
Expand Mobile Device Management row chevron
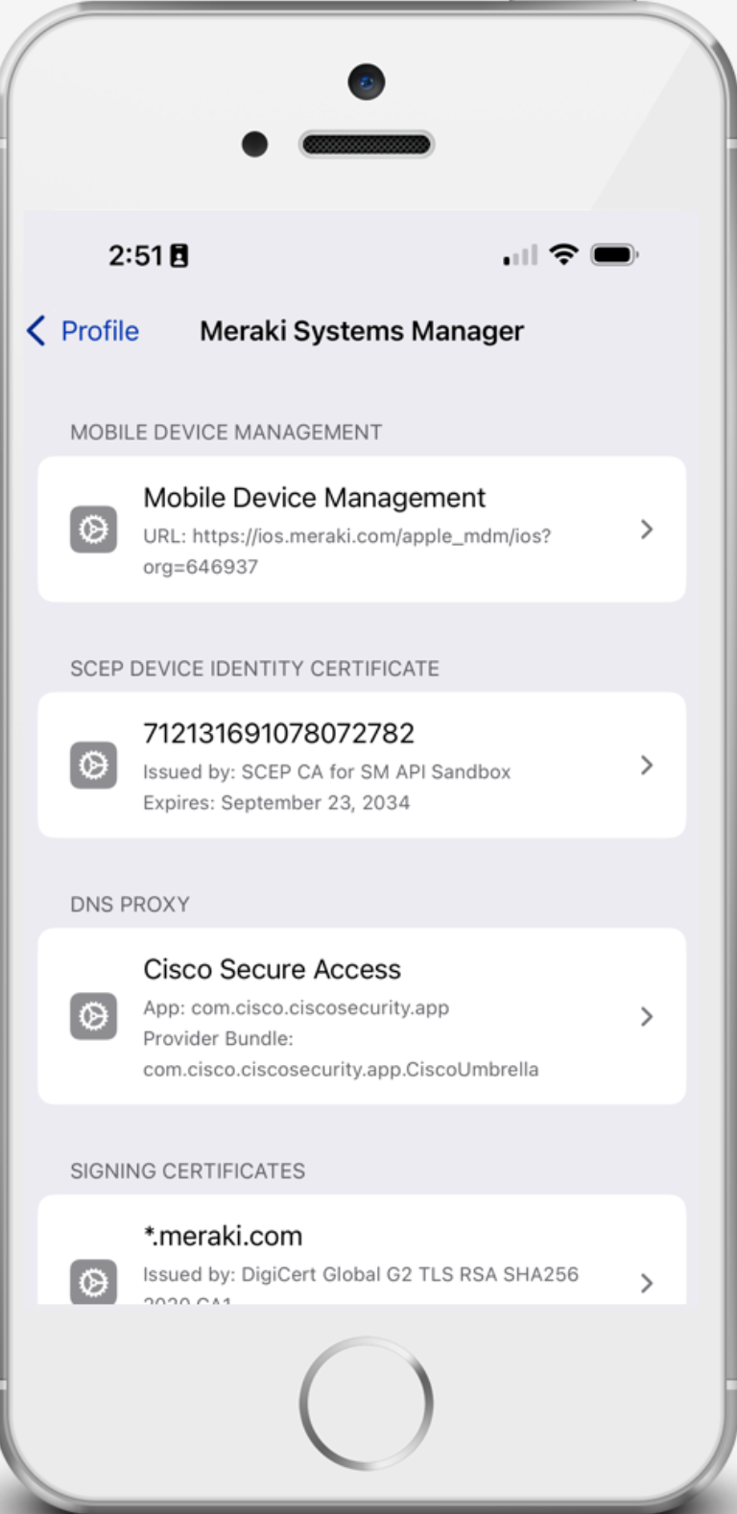pos(647,530)
